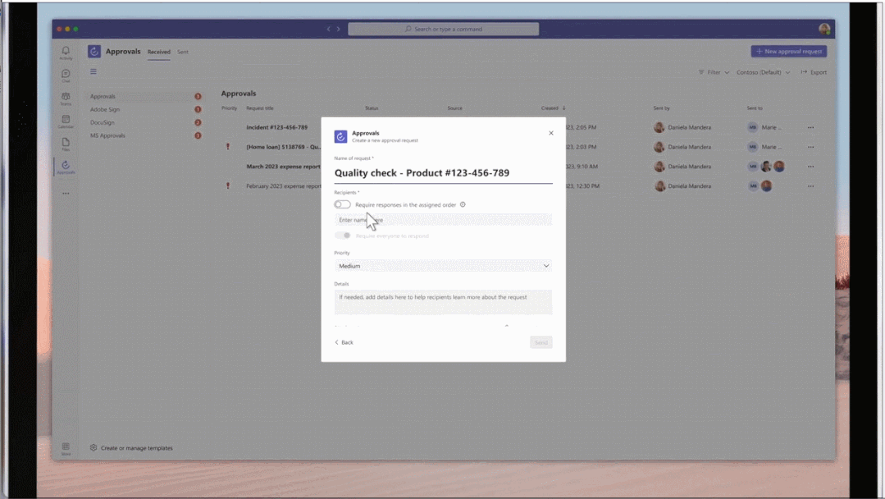
Task: Click the forward navigation arrow in the title bar
Action: (338, 29)
